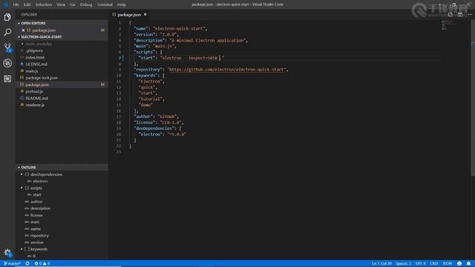Click UTF-8 encoding in status bar
This screenshot has width=475, height=267.
pyautogui.click(x=421, y=264)
